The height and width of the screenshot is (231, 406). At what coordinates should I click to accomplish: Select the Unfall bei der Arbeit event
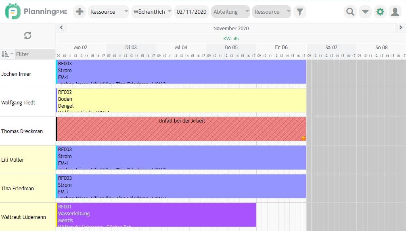pyautogui.click(x=182, y=129)
